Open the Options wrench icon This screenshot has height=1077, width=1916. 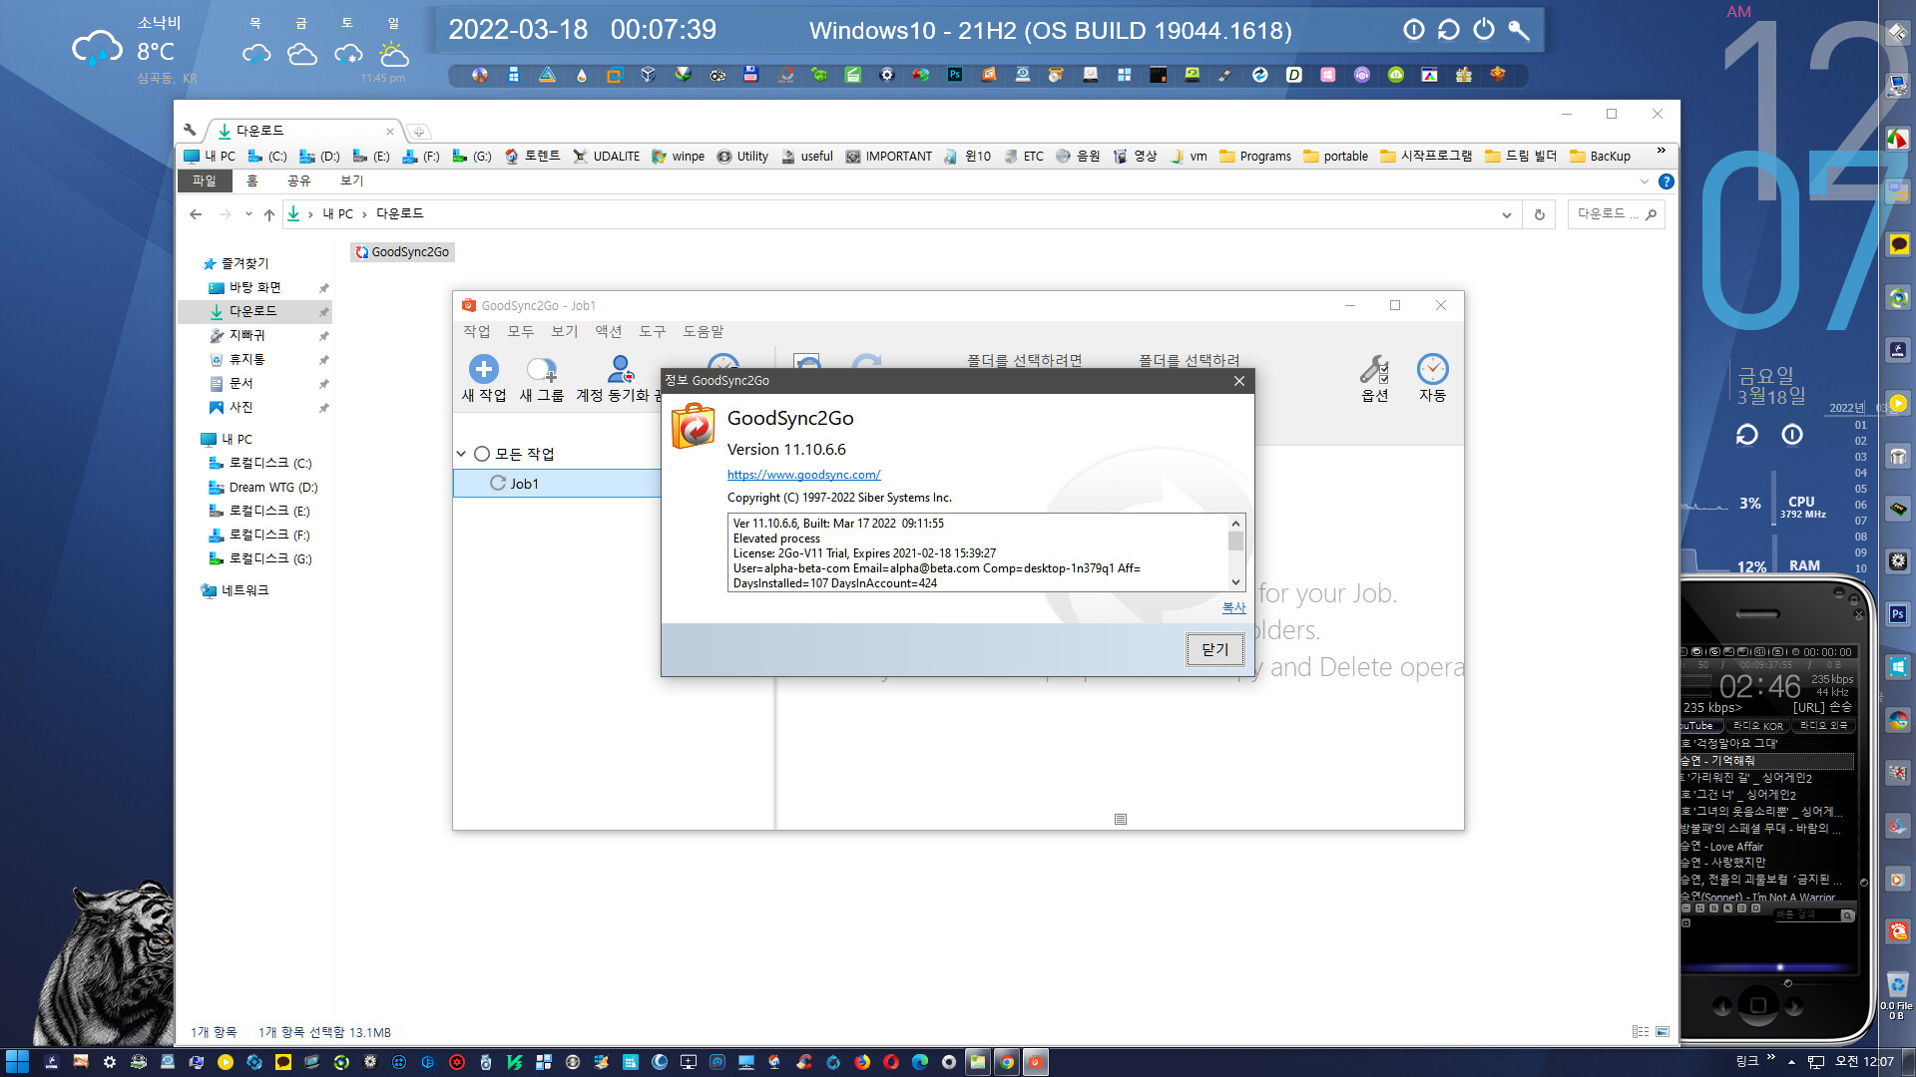(x=1374, y=370)
